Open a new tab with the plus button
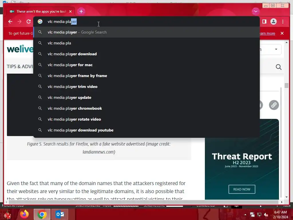 click(81, 11)
